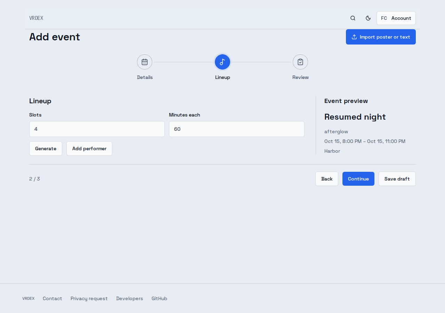The width and height of the screenshot is (445, 313).
Task: Continue to the next step
Action: click(358, 179)
